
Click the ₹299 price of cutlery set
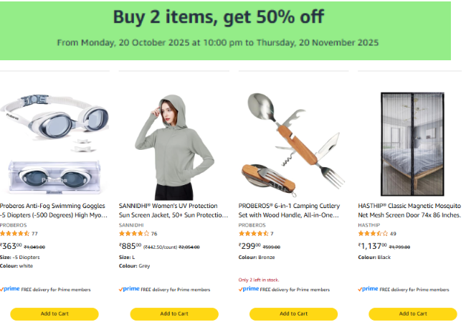click(249, 246)
